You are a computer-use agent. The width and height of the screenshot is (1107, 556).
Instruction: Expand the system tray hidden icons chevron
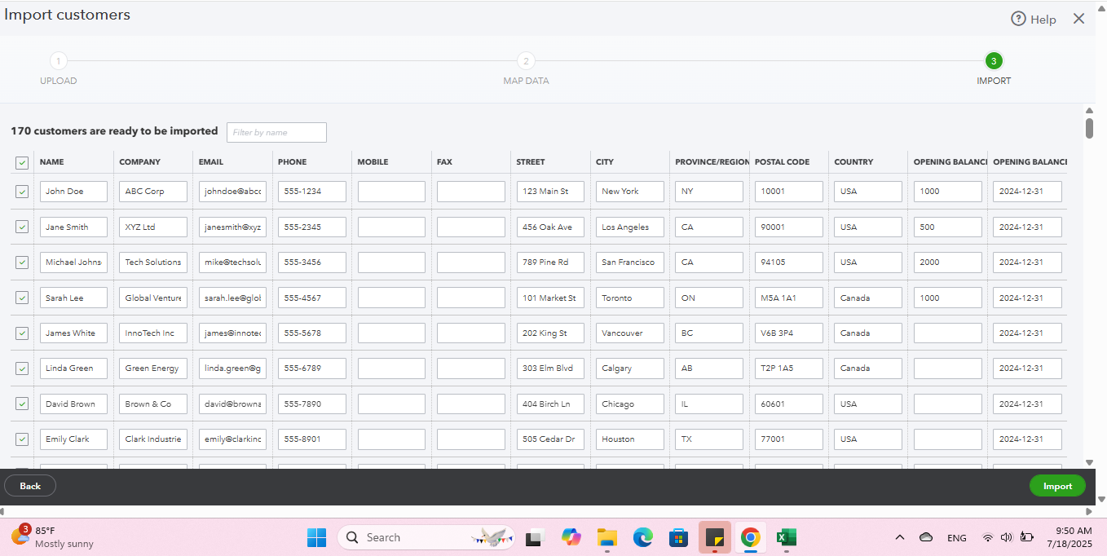coord(900,537)
